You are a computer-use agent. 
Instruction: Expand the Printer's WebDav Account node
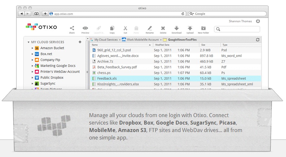tap(32, 72)
